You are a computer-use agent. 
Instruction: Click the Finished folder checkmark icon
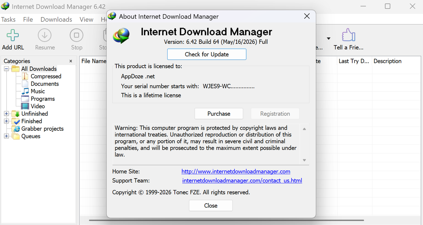[x=16, y=121]
